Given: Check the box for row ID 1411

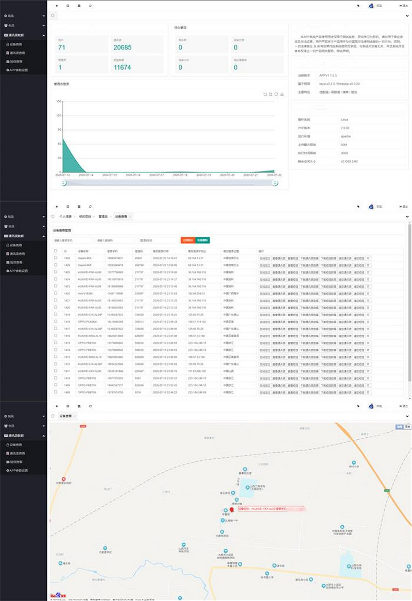Looking at the screenshot, I should point(56,371).
